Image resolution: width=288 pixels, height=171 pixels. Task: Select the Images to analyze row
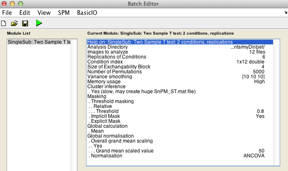pos(180,52)
